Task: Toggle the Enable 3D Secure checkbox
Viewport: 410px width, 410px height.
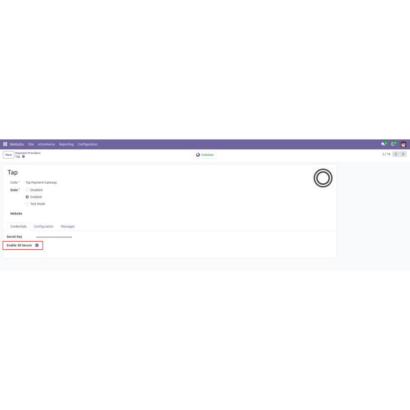Action: (37, 245)
